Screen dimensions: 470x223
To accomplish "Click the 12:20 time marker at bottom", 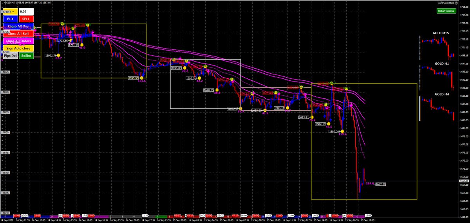I will 25,216.
